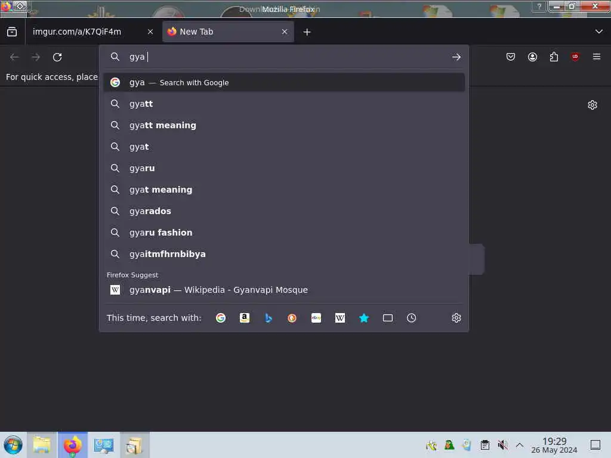Search this time with Amazon
This screenshot has height=458, width=611.
coord(244,318)
